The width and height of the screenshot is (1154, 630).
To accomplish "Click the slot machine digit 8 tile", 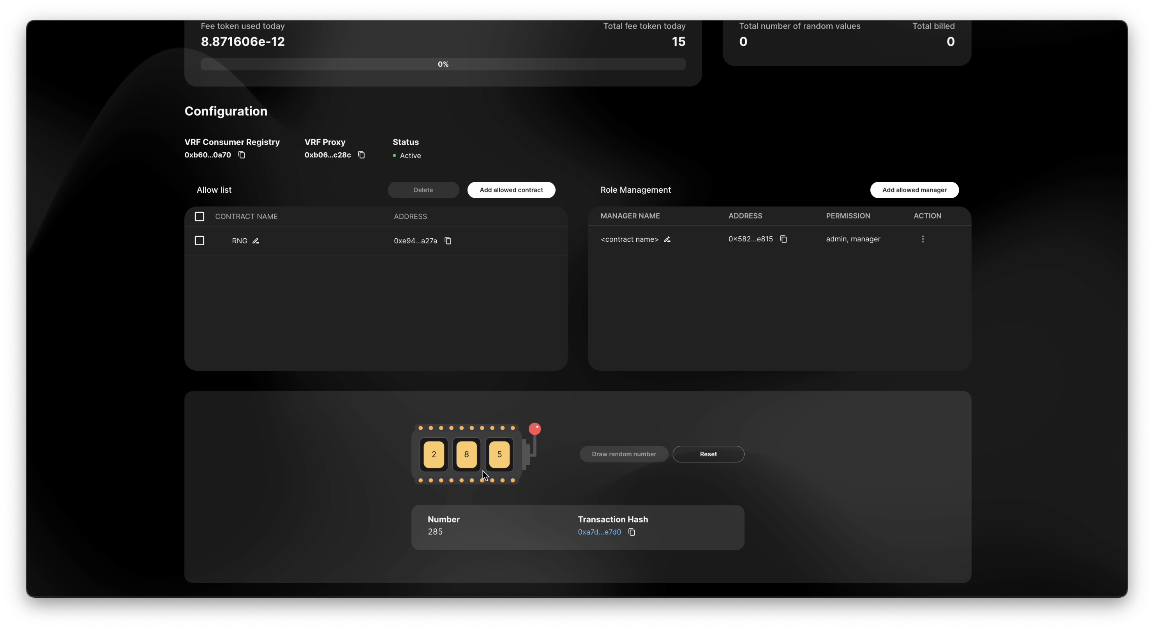I will tap(466, 454).
